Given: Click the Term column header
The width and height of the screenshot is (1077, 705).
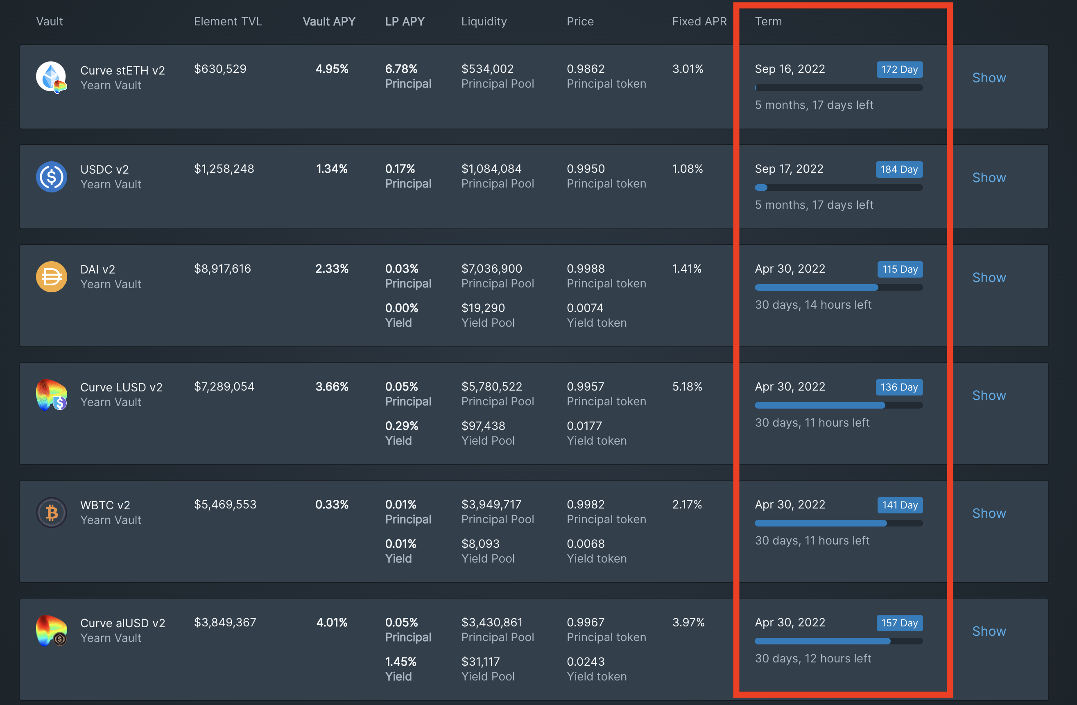Looking at the screenshot, I should coord(768,21).
